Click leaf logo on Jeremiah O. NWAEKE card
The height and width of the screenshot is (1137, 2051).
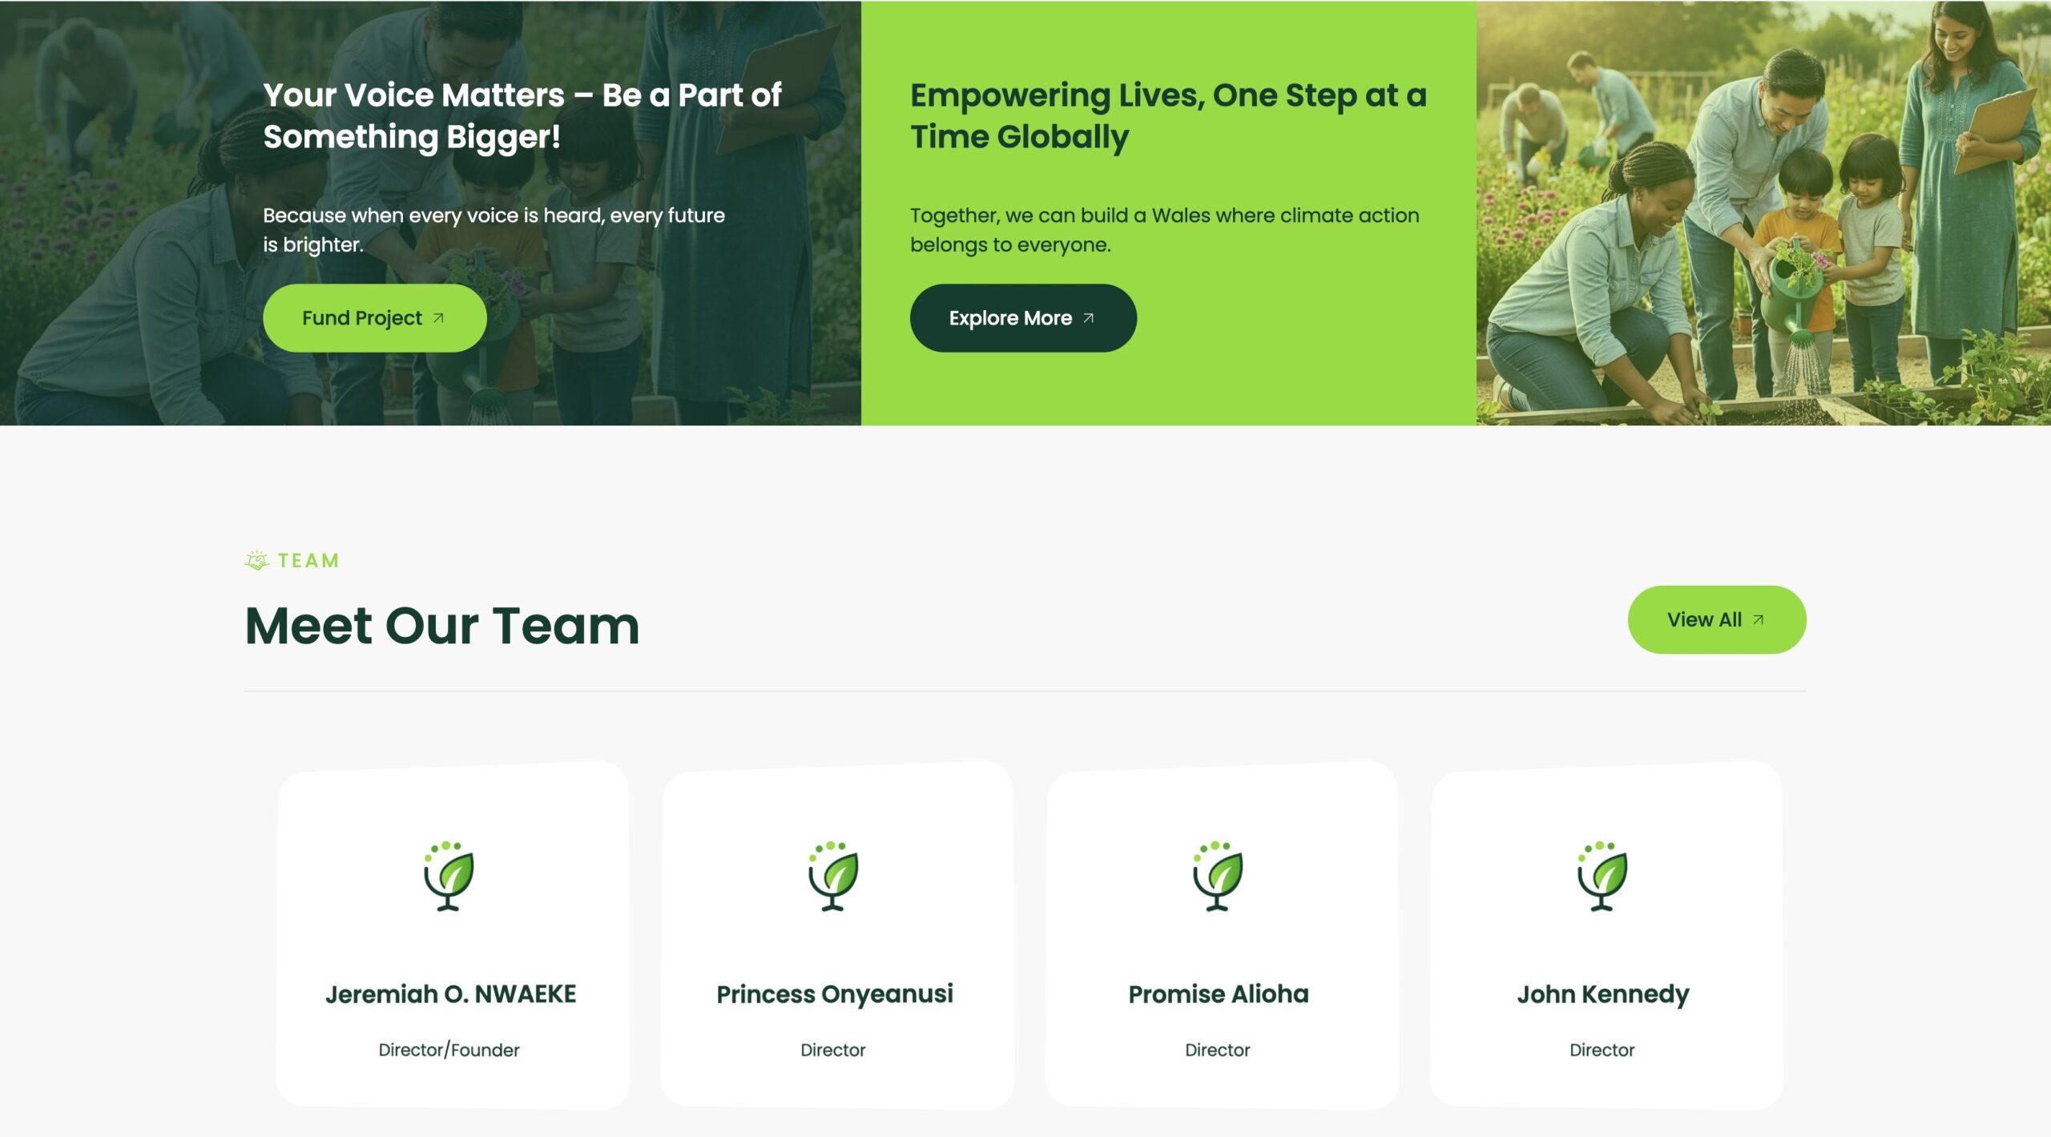click(x=449, y=876)
